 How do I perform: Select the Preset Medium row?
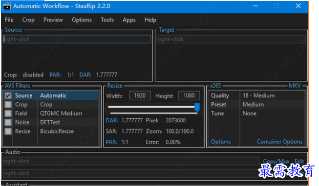[x=257, y=105]
